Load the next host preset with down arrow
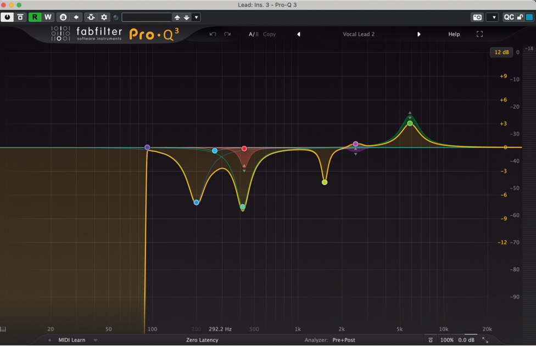The width and height of the screenshot is (536, 346). pos(187,17)
